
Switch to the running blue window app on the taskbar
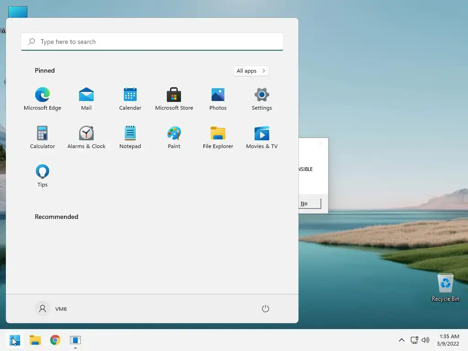click(x=75, y=340)
